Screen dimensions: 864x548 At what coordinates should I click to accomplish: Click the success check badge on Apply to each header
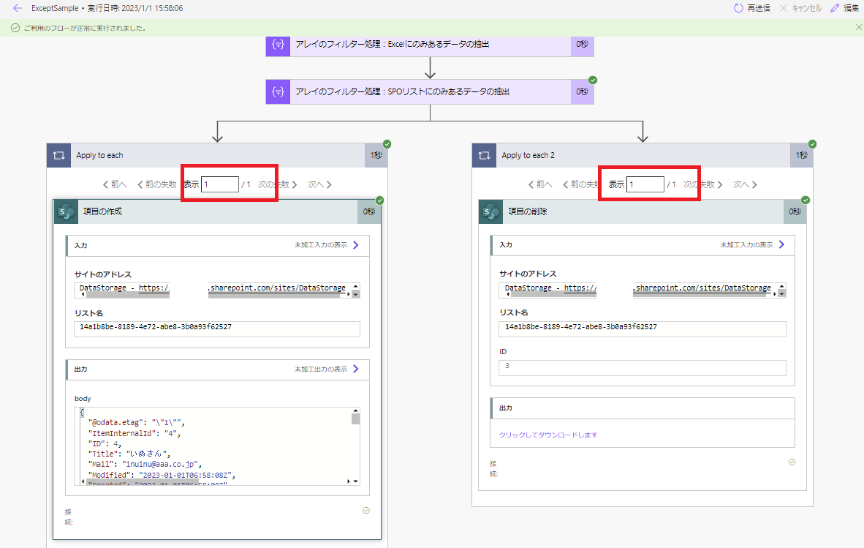[x=387, y=144]
